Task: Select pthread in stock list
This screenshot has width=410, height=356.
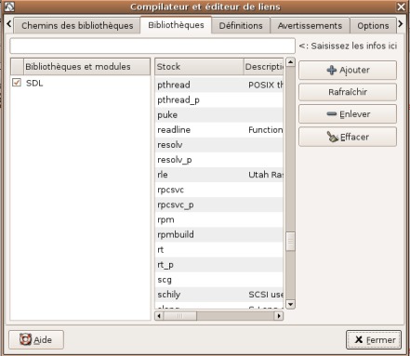Action: (219, 85)
